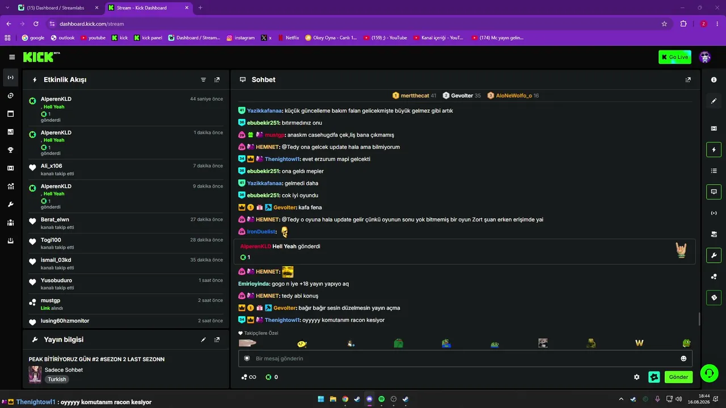Open File Explorer from the taskbar
The height and width of the screenshot is (408, 726).
[x=334, y=399]
